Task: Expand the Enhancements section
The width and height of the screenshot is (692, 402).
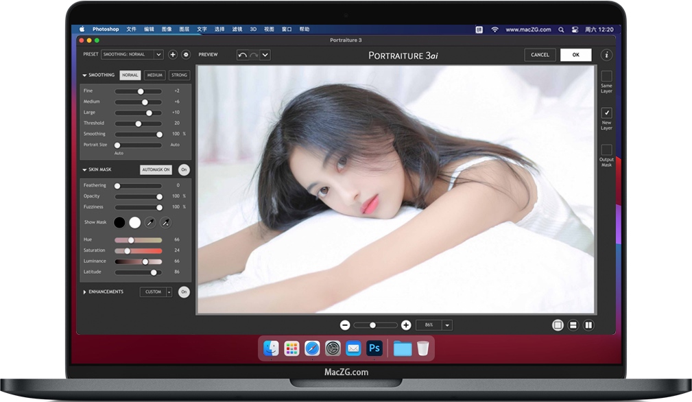Action: click(85, 292)
